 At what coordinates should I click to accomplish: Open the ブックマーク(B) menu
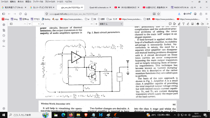(38, 2)
